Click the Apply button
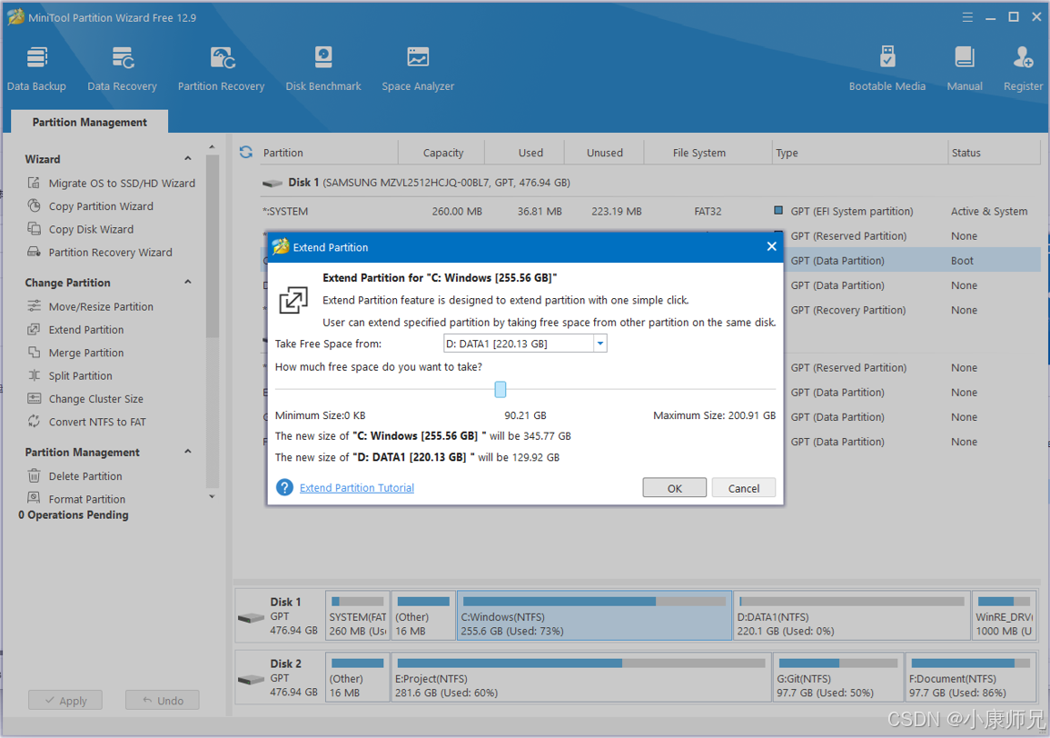This screenshot has height=738, width=1050. (x=65, y=701)
